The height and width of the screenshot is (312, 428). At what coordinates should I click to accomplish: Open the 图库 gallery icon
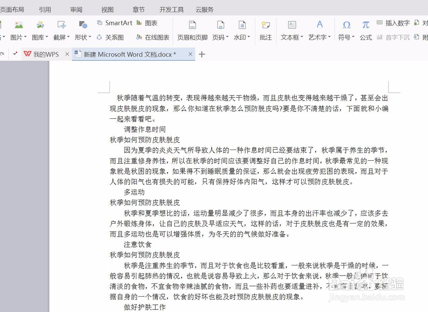click(40, 25)
